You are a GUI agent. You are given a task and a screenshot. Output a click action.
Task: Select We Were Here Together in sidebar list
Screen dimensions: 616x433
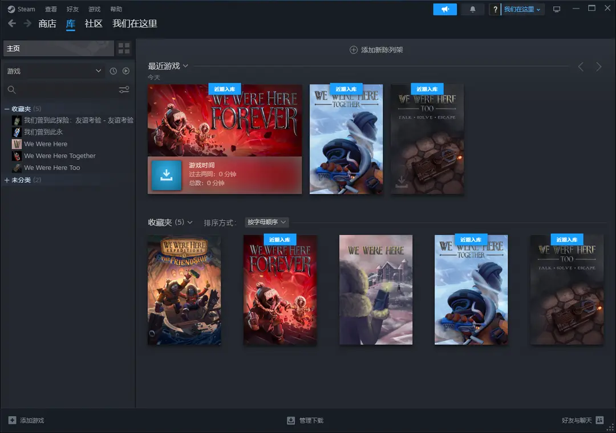pos(54,156)
